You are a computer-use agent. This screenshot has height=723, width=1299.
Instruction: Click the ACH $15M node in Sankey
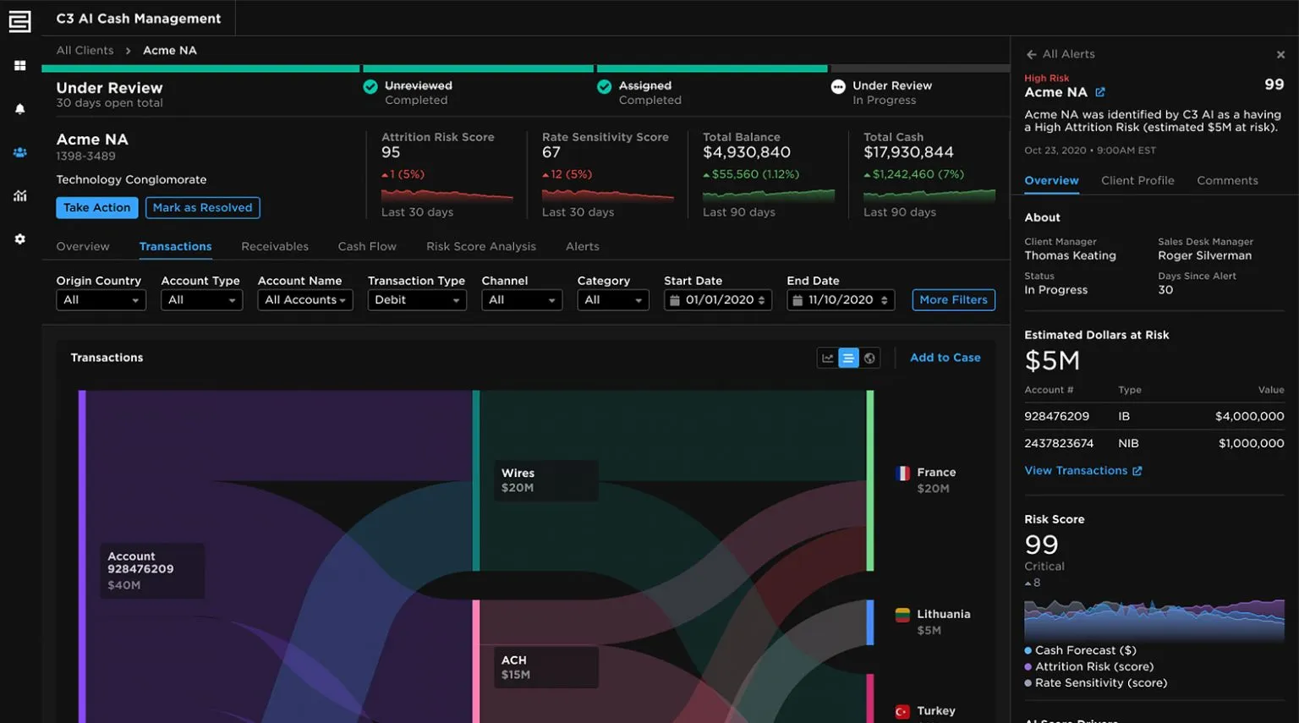pyautogui.click(x=545, y=668)
